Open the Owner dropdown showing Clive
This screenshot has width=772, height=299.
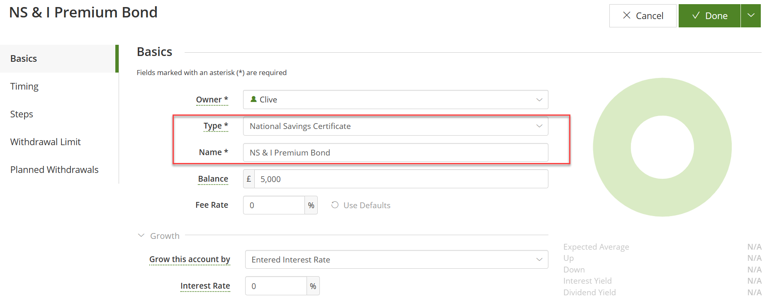click(x=395, y=100)
